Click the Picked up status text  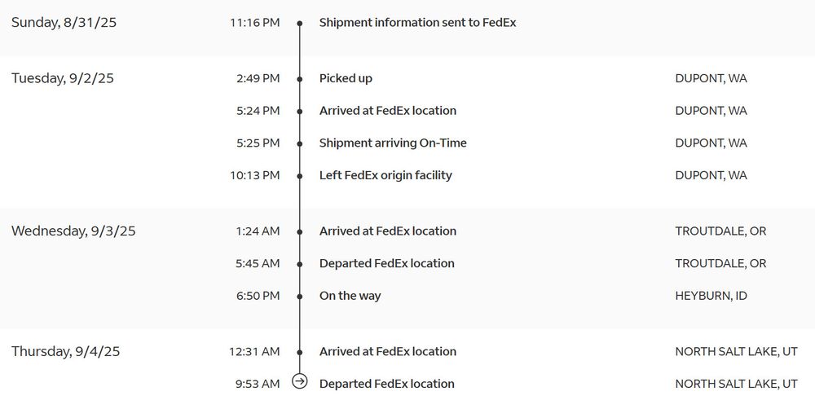tap(346, 78)
